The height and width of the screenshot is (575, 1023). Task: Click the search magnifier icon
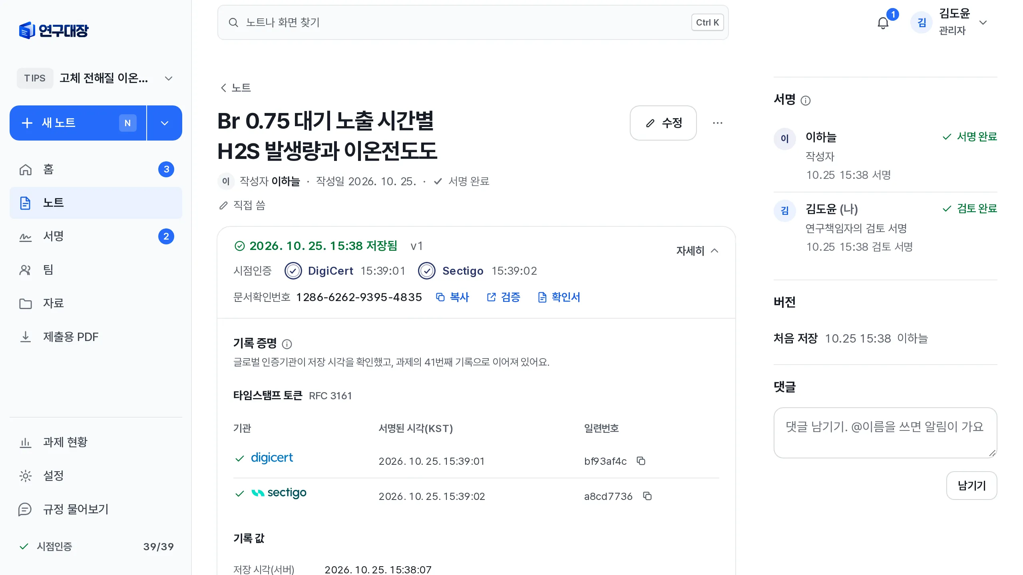tap(233, 22)
